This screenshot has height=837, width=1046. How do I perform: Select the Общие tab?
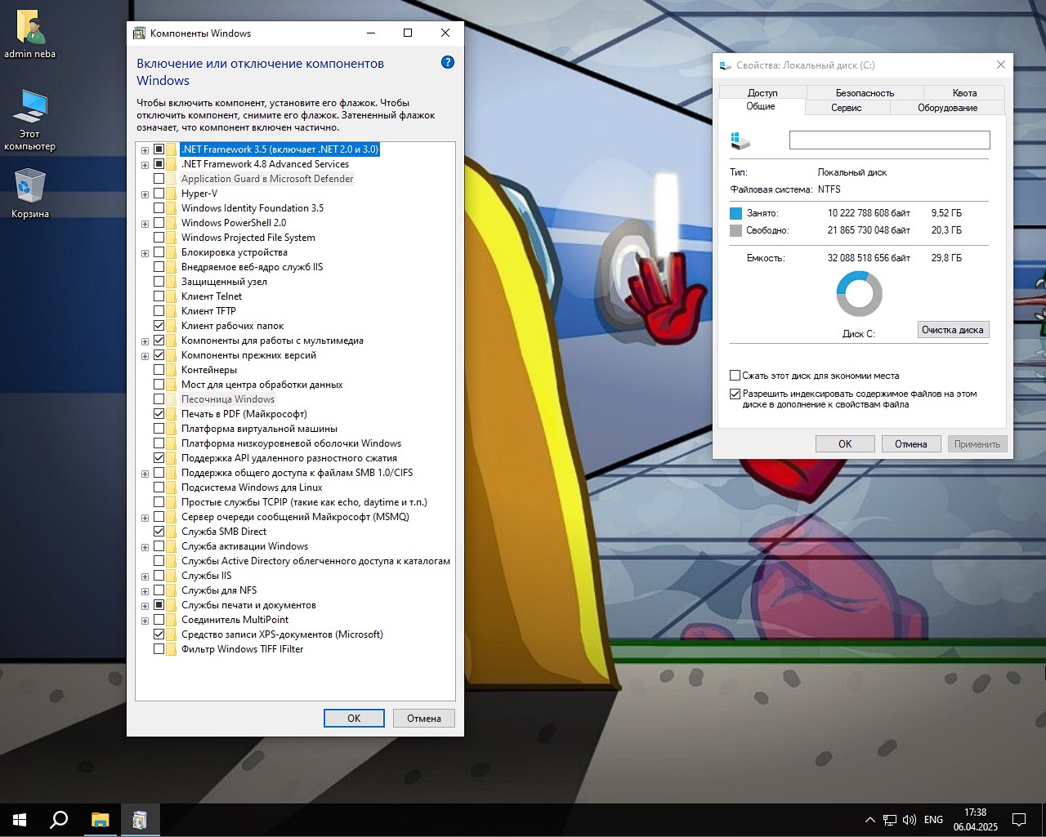[x=761, y=106]
